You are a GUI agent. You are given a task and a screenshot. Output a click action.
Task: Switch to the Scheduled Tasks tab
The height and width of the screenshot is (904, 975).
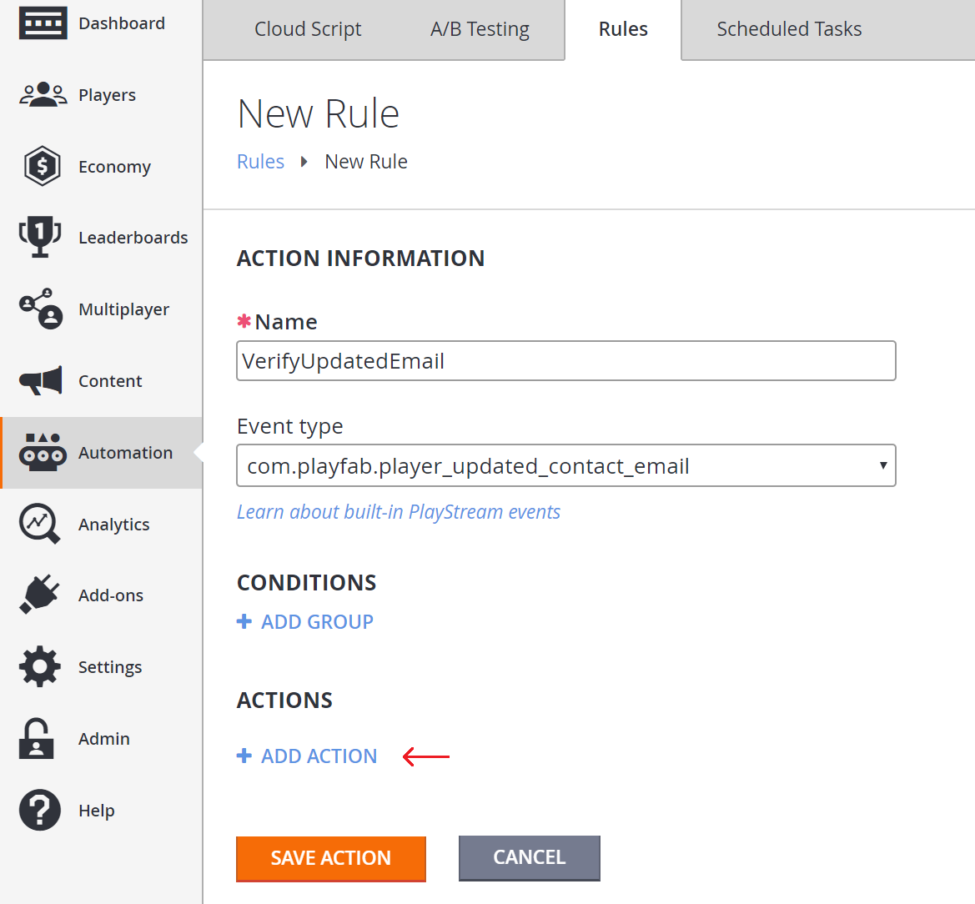pos(788,29)
